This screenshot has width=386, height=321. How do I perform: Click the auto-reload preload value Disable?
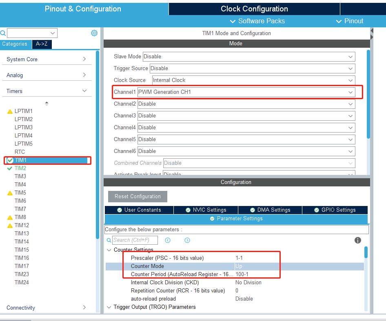click(244, 299)
